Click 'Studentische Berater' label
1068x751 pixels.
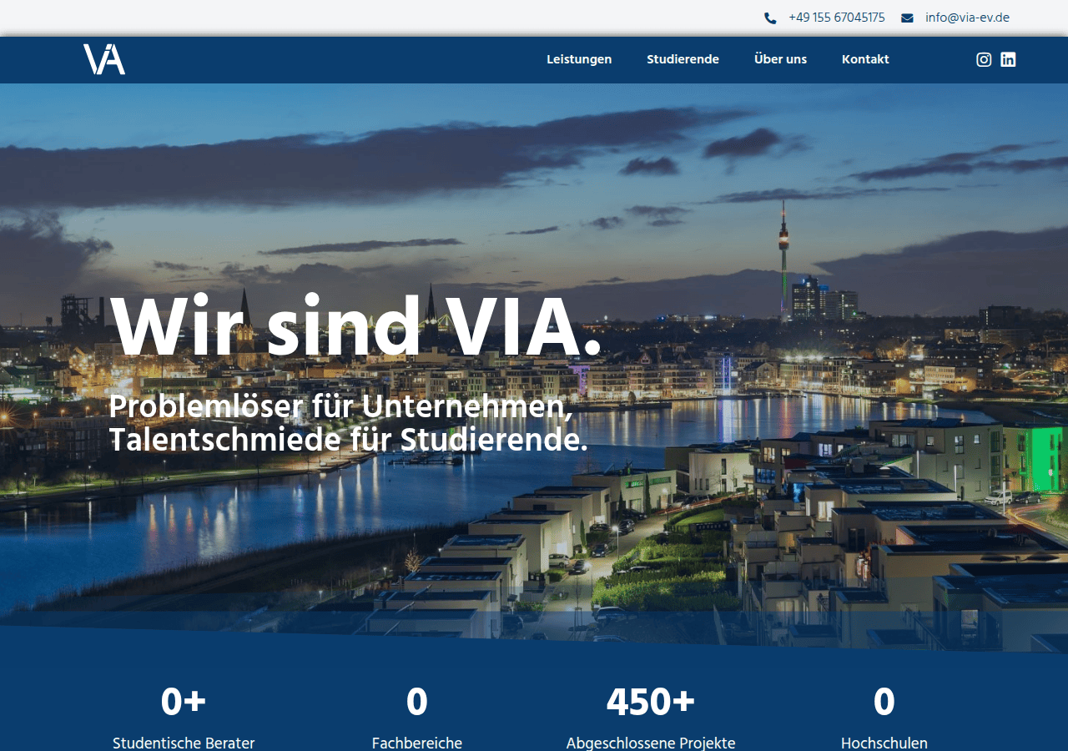point(184,743)
